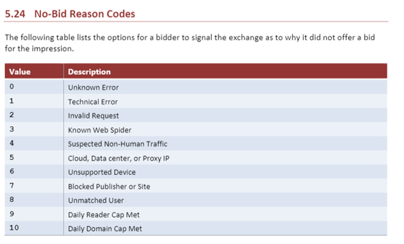404x244 pixels.
Task: Click the "Invalid Request" row text
Action: (x=93, y=115)
